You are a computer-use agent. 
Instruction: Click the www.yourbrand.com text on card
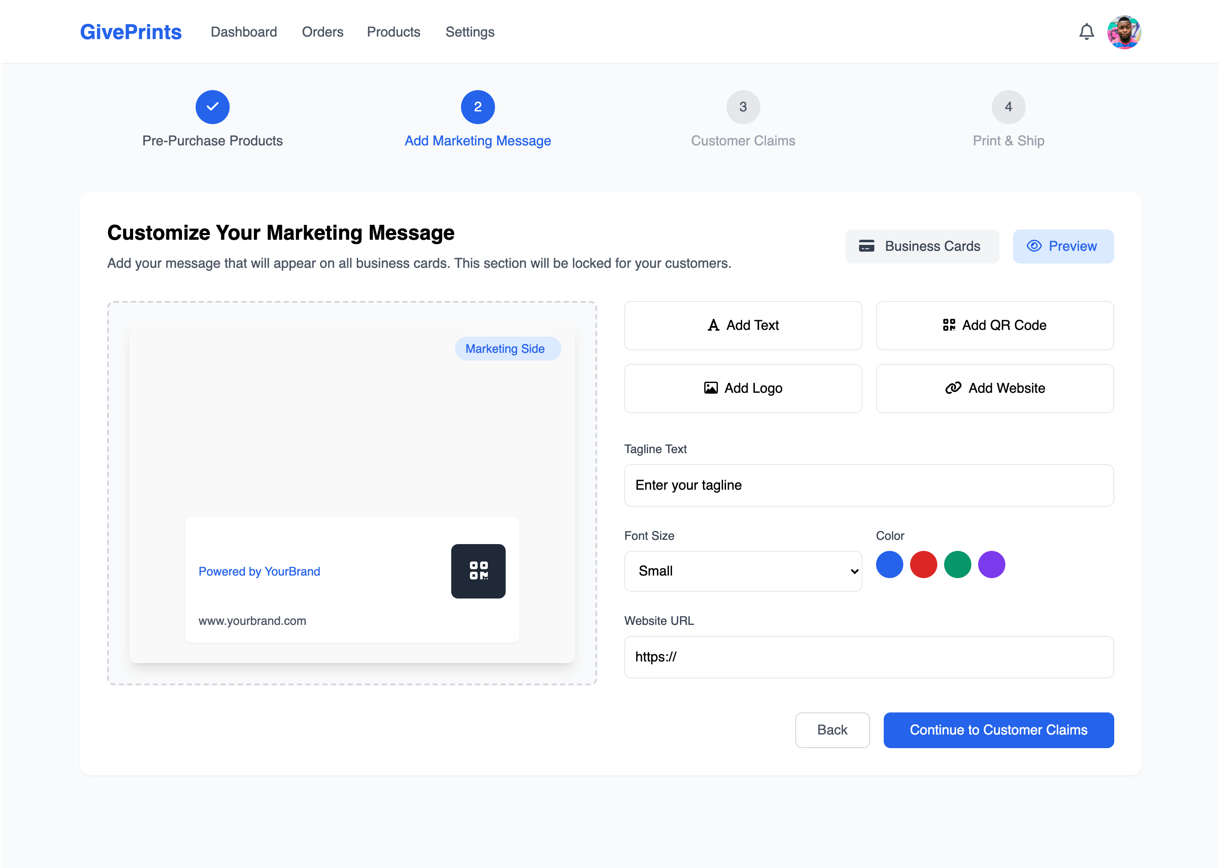tap(252, 621)
